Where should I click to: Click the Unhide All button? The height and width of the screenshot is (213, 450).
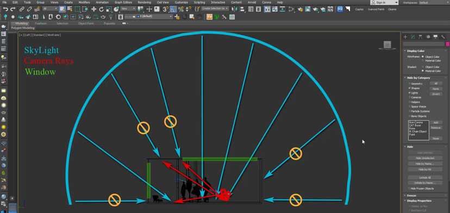(x=425, y=178)
